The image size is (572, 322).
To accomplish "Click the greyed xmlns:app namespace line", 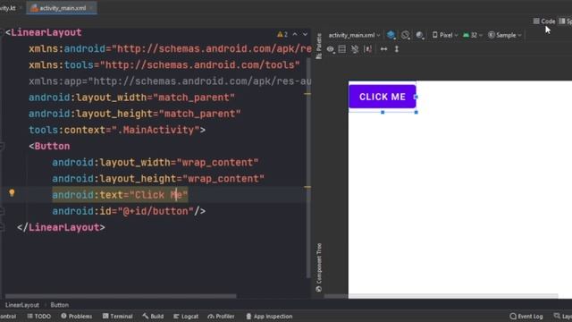I will coord(170,81).
